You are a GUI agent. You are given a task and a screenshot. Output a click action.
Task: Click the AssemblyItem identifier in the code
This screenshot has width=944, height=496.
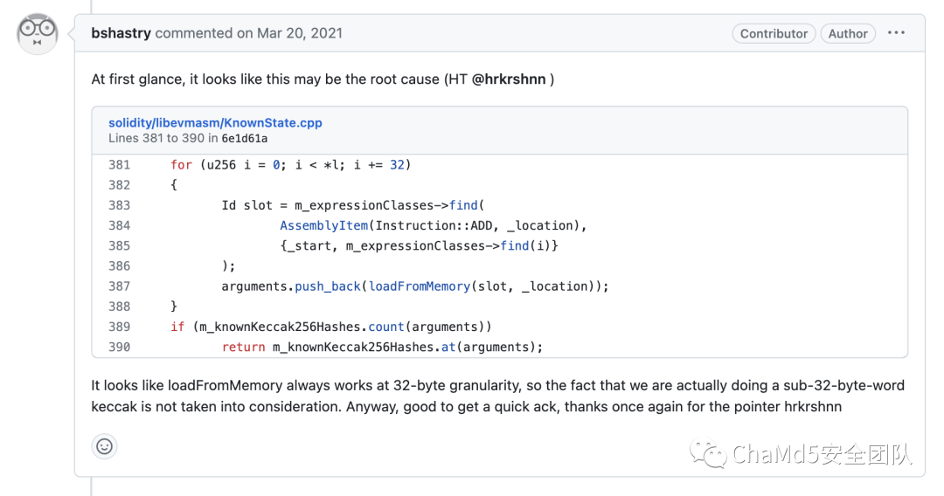[324, 225]
